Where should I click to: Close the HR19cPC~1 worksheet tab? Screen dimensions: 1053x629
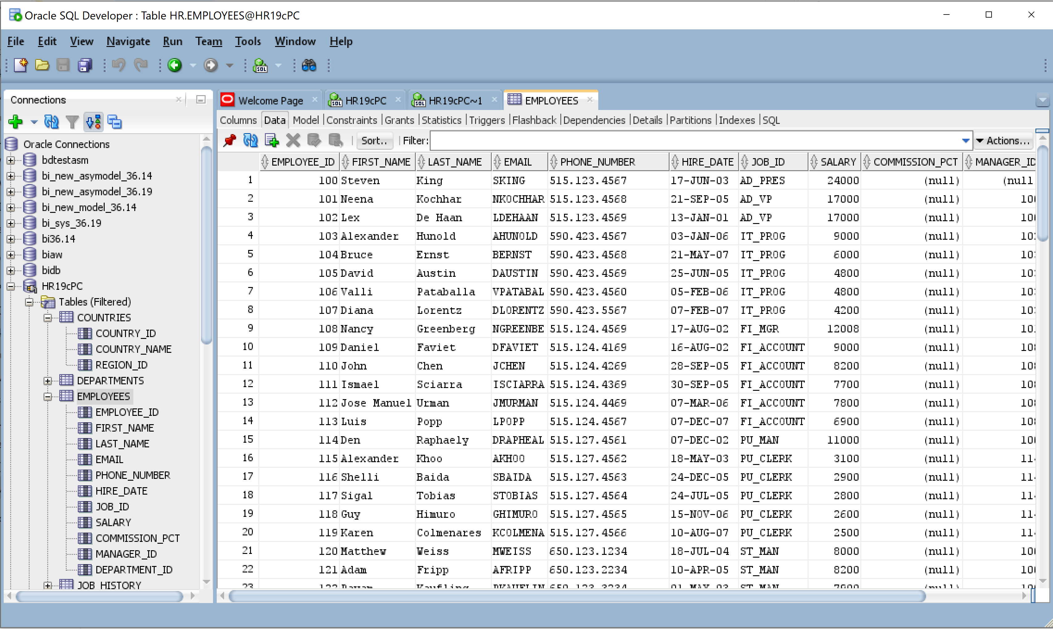(x=494, y=99)
